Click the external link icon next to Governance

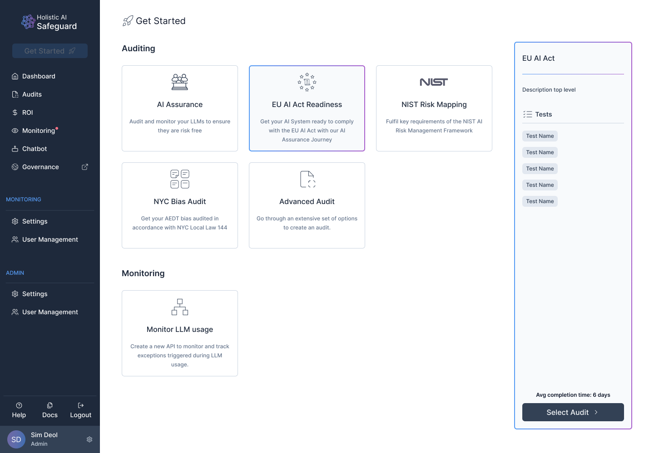pyautogui.click(x=85, y=167)
